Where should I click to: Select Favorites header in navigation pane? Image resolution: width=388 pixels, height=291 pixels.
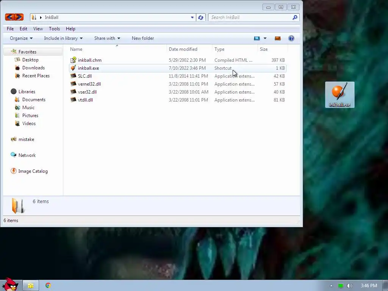pos(27,52)
